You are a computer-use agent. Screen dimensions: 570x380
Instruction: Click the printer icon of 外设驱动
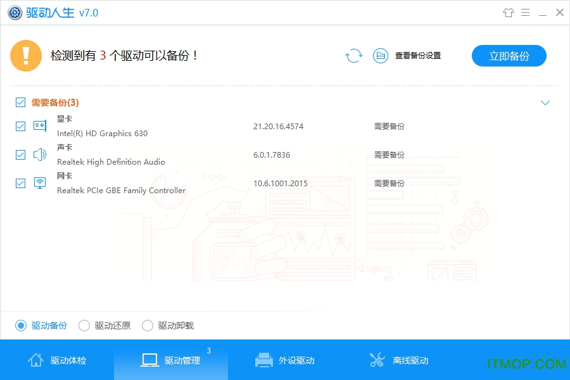(264, 360)
